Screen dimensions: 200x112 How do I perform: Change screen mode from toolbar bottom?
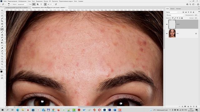pyautogui.click(x=2, y=78)
